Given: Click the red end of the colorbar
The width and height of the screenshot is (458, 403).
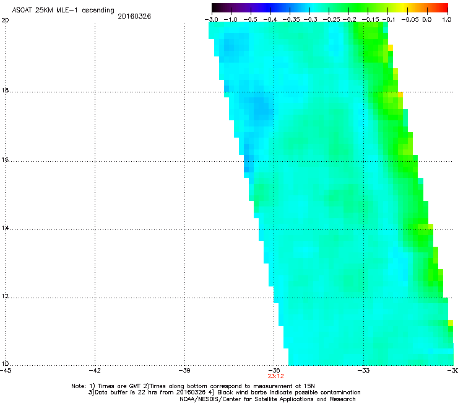Looking at the screenshot, I should point(443,7).
